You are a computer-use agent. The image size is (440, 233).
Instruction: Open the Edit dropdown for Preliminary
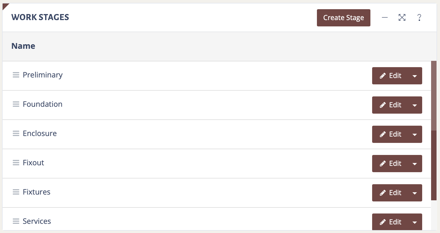point(415,76)
